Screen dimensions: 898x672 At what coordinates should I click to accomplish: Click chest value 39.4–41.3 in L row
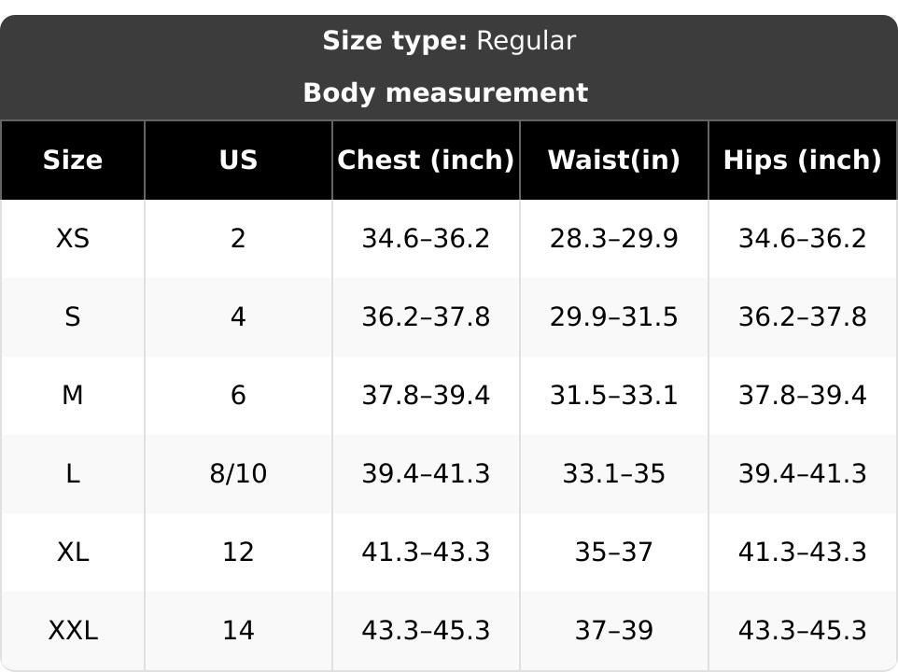click(426, 473)
